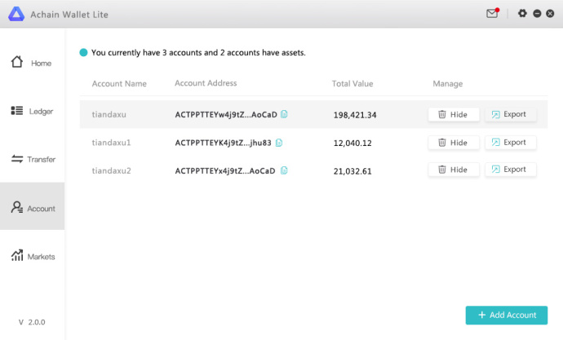The height and width of the screenshot is (340, 563).
Task: Hide the tiandaxu account
Action: (x=454, y=115)
